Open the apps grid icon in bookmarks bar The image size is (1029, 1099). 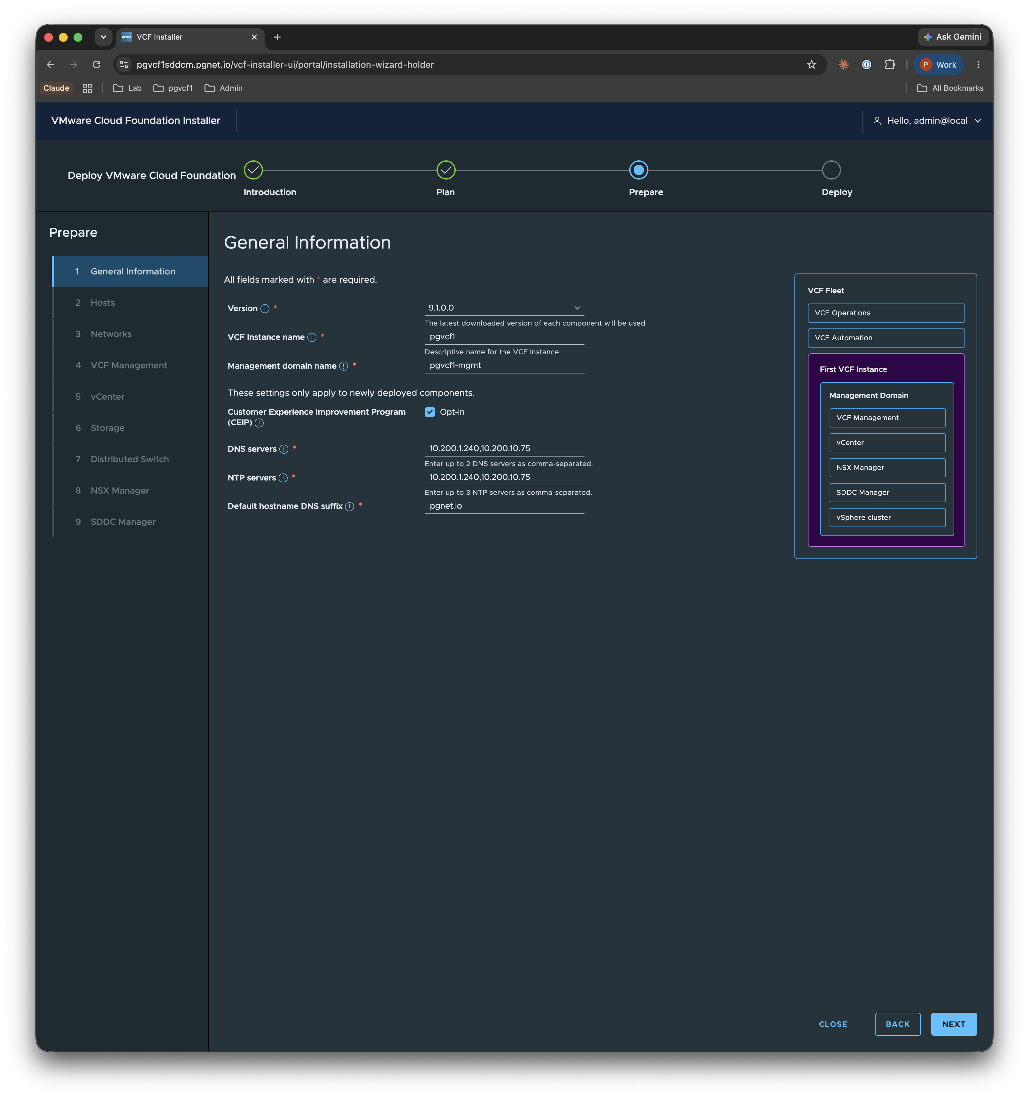coord(87,88)
